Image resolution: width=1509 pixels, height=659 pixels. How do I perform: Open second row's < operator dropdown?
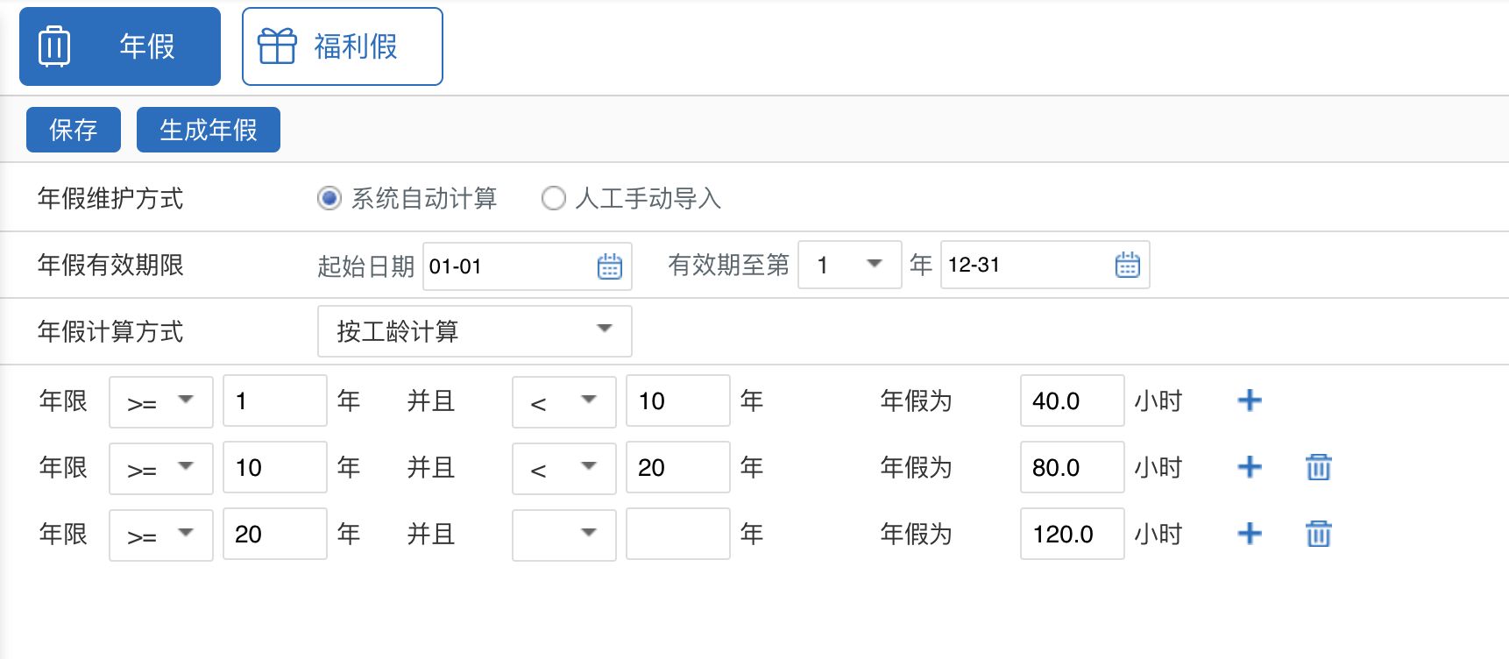click(563, 468)
